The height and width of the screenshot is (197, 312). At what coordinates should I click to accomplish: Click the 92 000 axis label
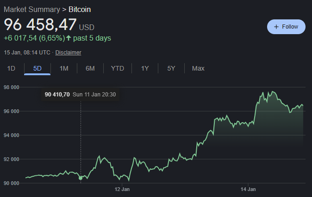pos(12,159)
